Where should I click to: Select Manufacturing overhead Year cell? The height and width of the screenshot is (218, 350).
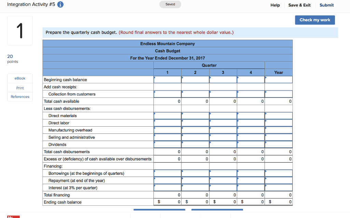279,130
